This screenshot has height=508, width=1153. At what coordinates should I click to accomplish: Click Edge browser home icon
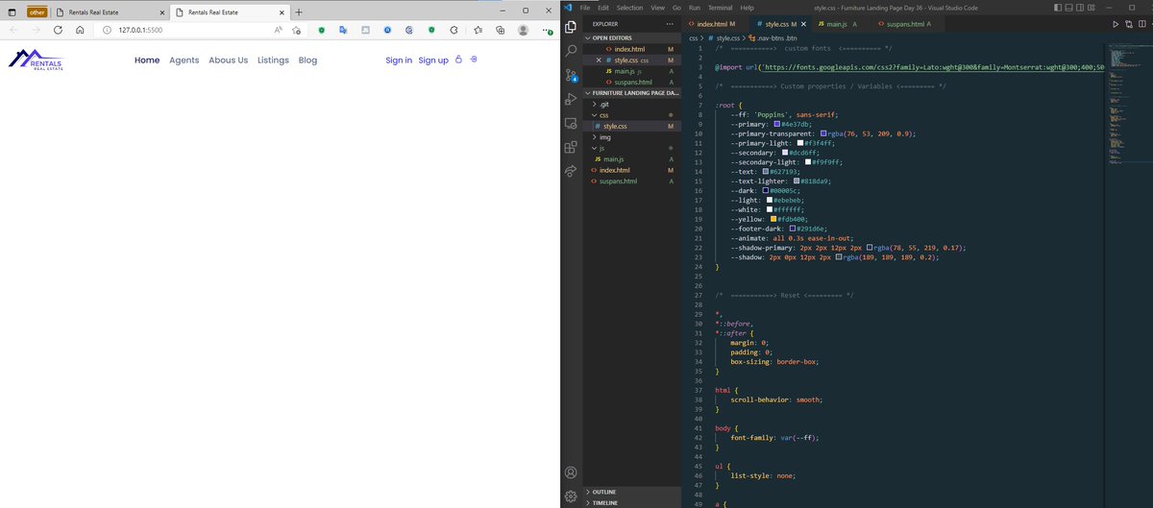click(80, 31)
